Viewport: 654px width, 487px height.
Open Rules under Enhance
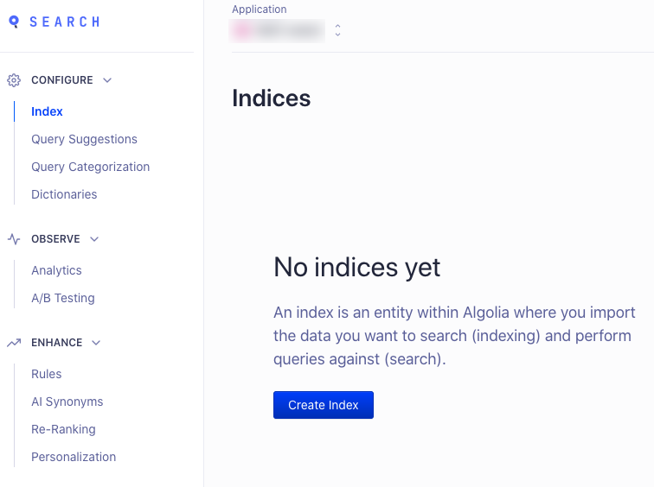(x=47, y=374)
